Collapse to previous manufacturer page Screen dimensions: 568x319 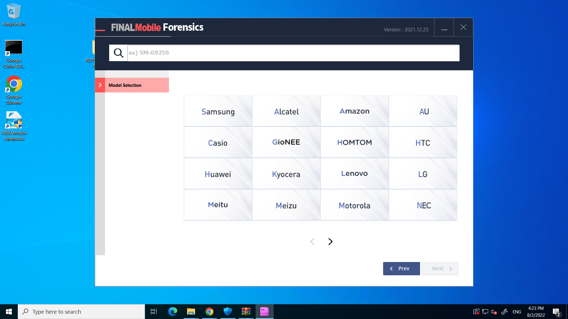point(312,242)
